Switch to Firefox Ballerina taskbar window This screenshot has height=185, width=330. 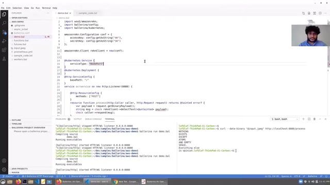click(x=69, y=181)
